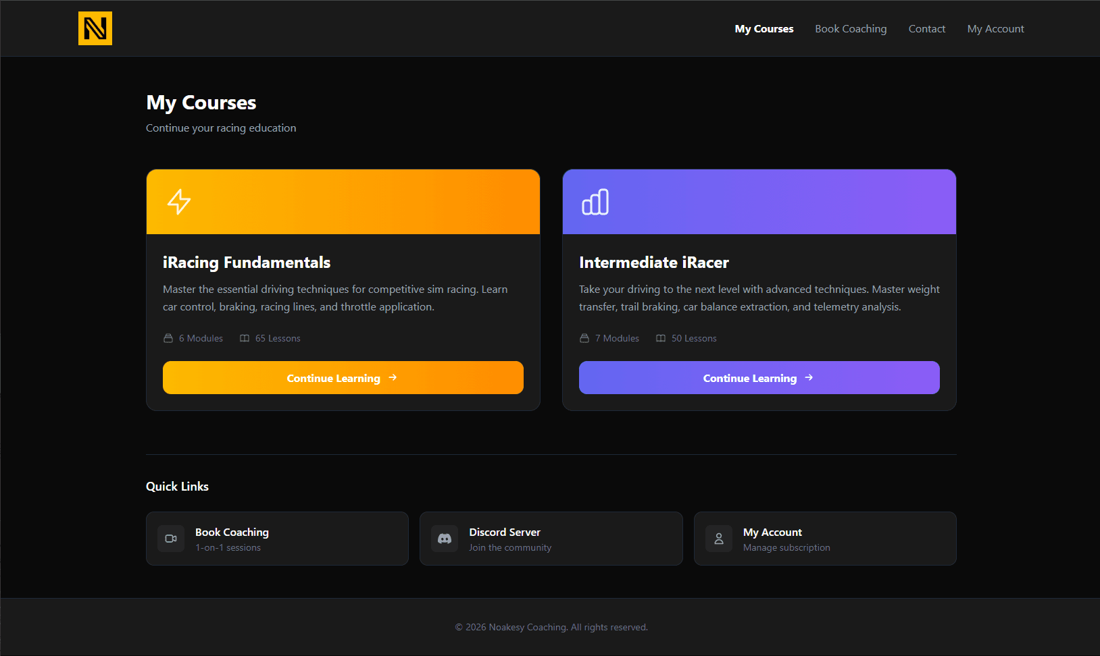This screenshot has height=656, width=1100.
Task: Open My Account in the top navigation
Action: [x=995, y=29]
